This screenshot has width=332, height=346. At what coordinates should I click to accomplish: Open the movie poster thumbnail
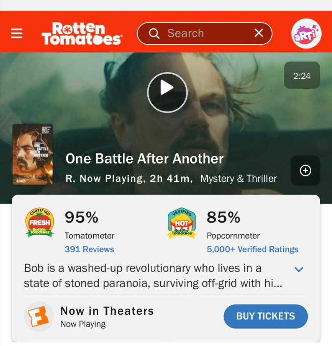click(x=32, y=155)
